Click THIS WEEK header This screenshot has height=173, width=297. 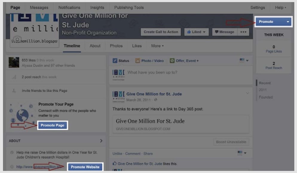pos(274,35)
